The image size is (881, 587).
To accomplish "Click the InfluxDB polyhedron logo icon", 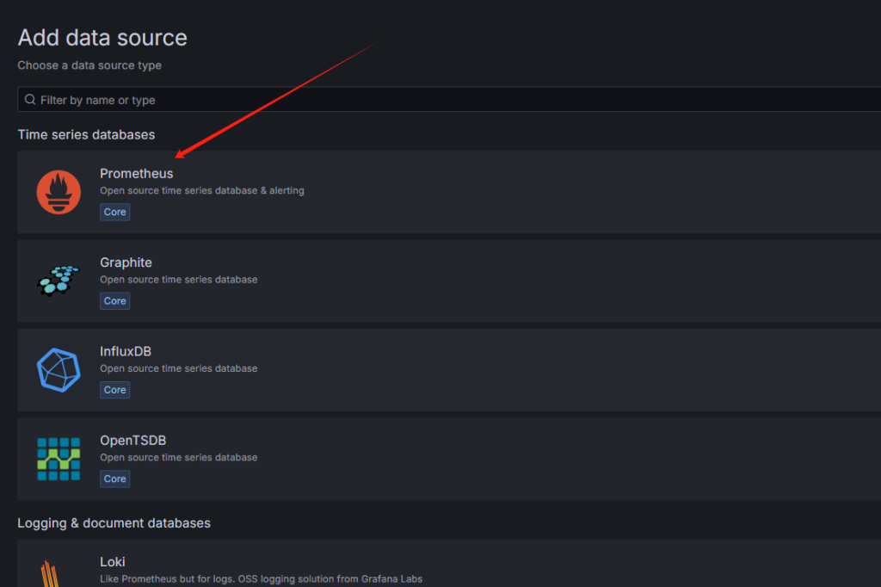I will (59, 369).
